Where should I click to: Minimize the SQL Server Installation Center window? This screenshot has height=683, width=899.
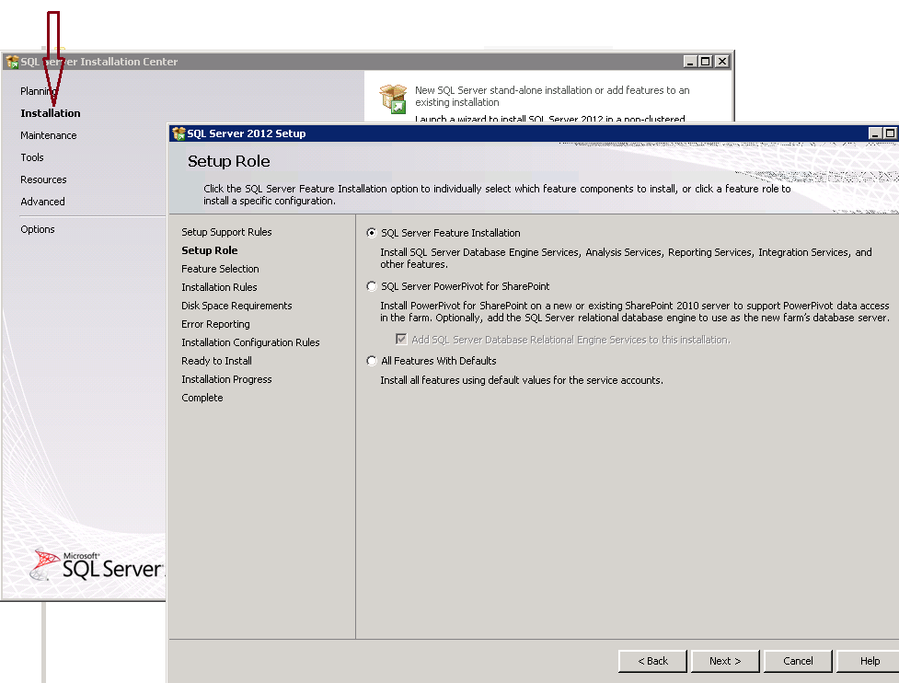[x=690, y=62]
